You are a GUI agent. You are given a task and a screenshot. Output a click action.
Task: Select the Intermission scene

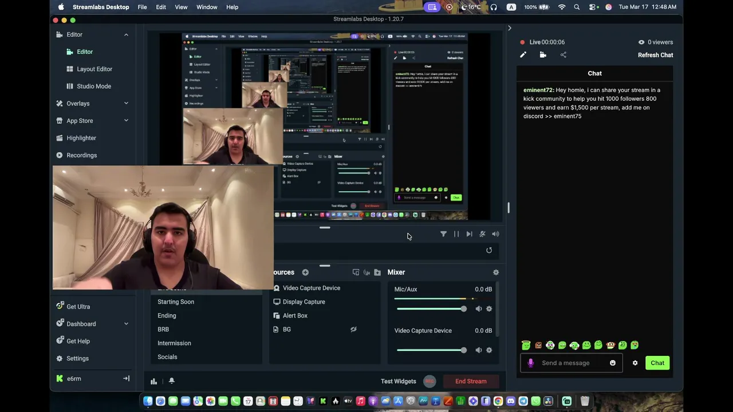[174, 343]
